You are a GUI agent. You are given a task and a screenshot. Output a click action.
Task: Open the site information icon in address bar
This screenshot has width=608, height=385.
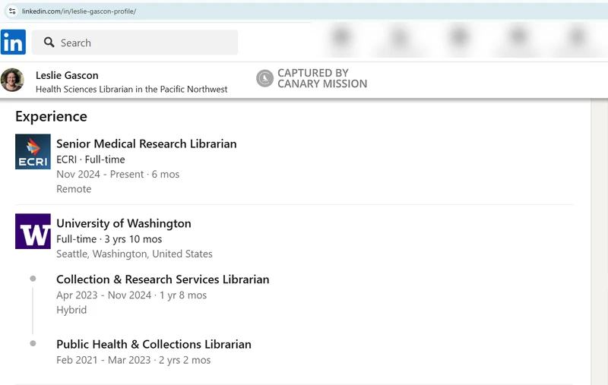(x=12, y=11)
